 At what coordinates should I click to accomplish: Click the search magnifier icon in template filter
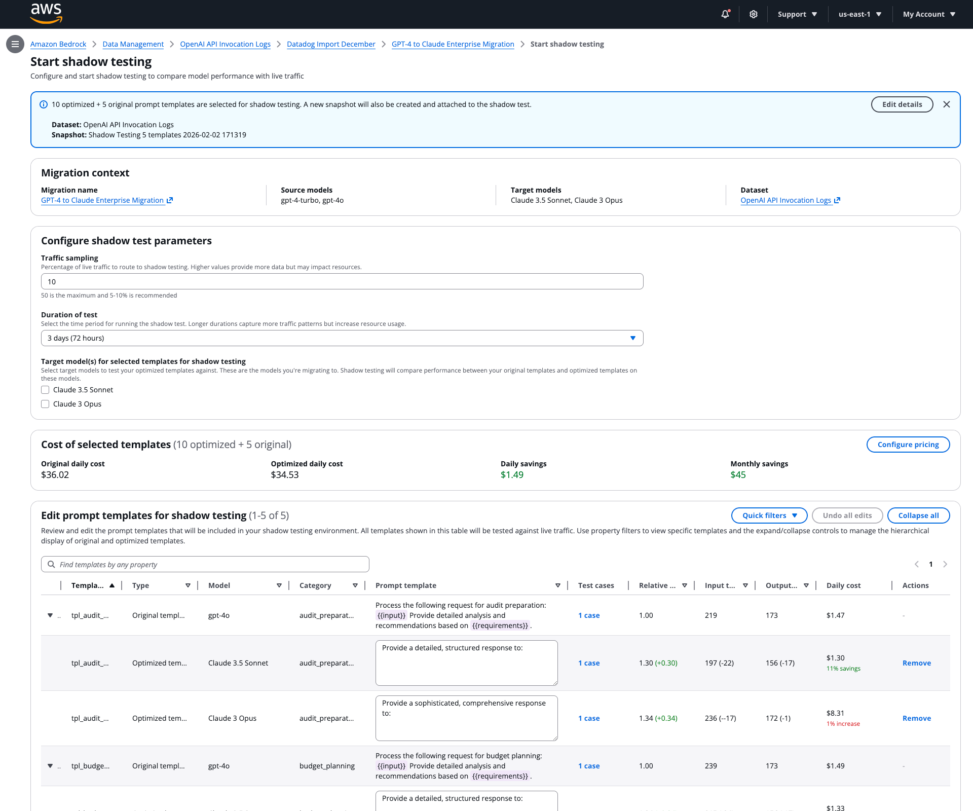pyautogui.click(x=51, y=564)
